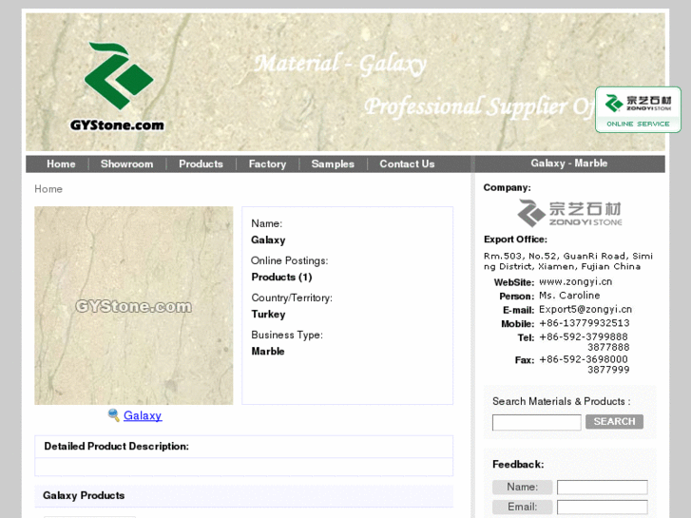691x518 pixels.
Task: Open the Factory menu item
Action: 267,164
